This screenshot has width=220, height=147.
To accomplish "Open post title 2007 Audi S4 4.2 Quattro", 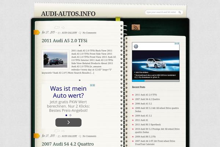I will tap(67, 144).
